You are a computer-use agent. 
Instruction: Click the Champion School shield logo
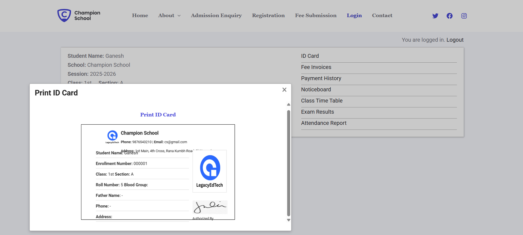64,15
